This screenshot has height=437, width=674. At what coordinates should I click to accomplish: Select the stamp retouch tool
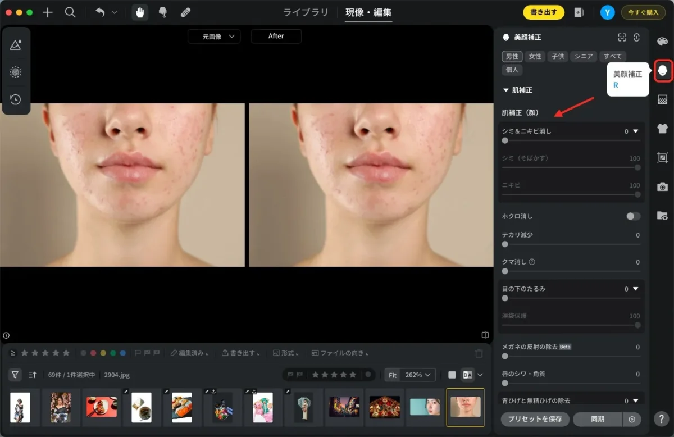163,12
